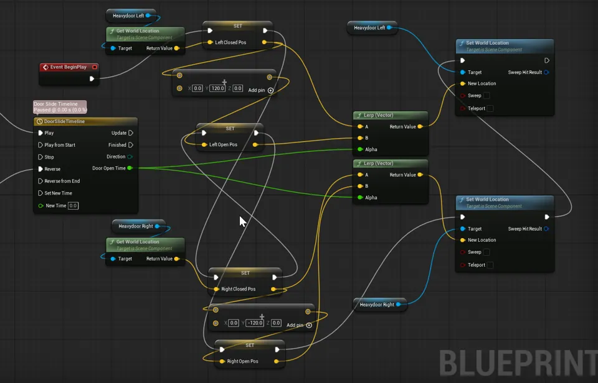Select Heavydoor Left variable wired to Get World Location
The width and height of the screenshot is (598, 383).
(x=131, y=16)
